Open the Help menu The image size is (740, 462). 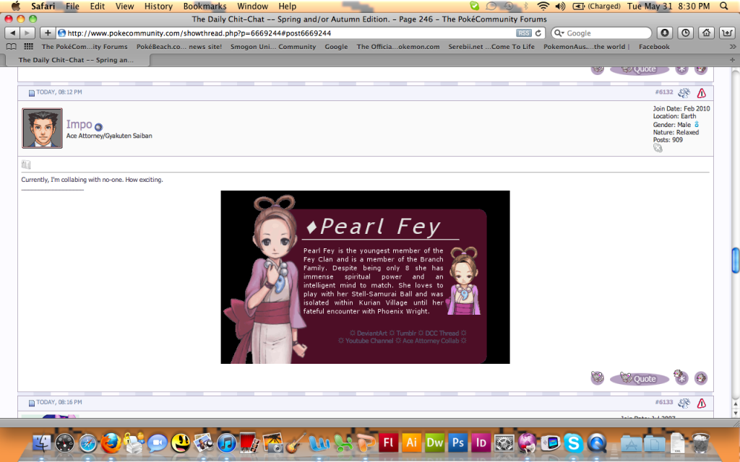(288, 6)
